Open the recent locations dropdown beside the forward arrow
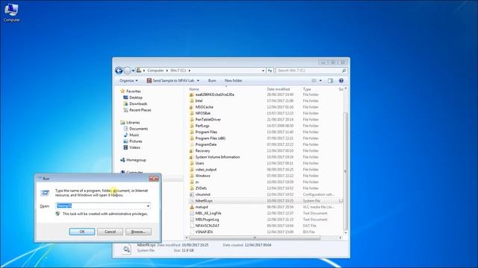Screen dimensions: 478x268 tap(133, 71)
